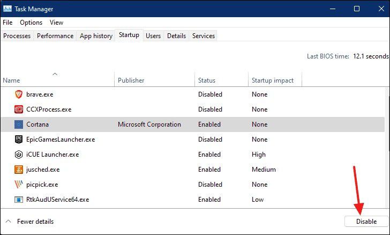Click the picpick.exe striped icon

19,185
